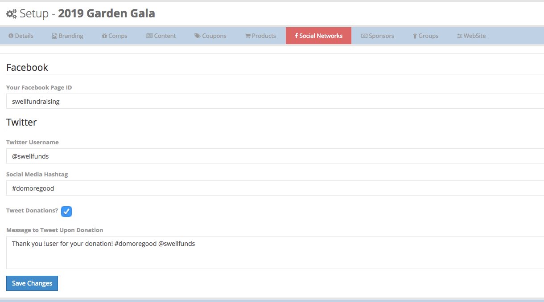The image size is (544, 302).
Task: Click the person icon on Groups tab
Action: click(415, 36)
